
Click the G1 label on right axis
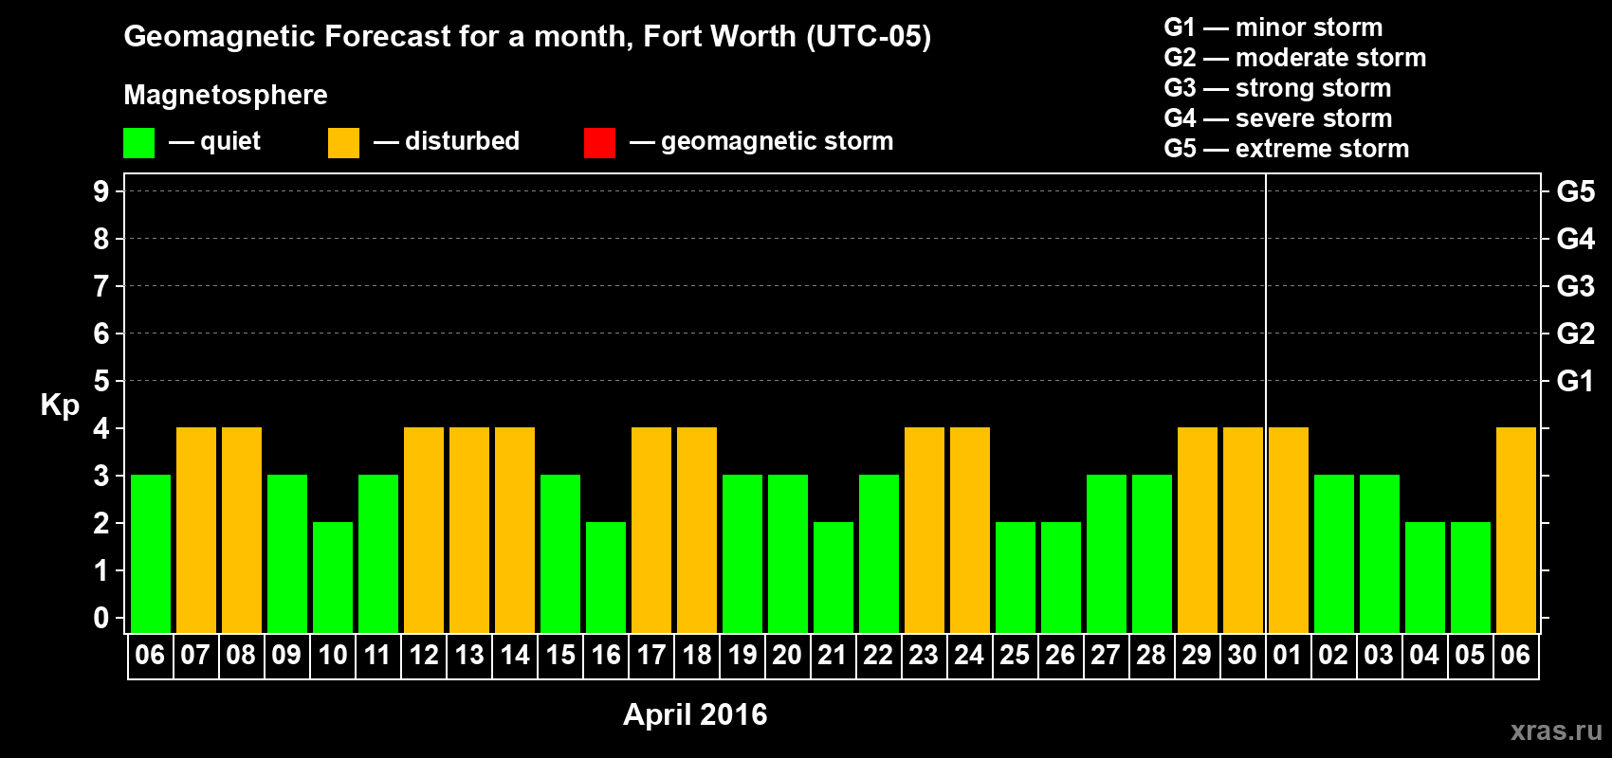(x=1575, y=381)
